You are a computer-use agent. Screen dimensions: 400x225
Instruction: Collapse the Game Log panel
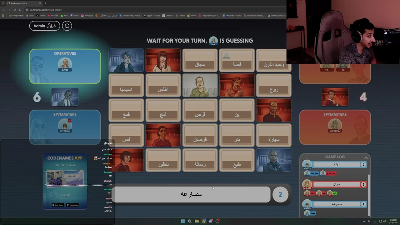point(366,157)
